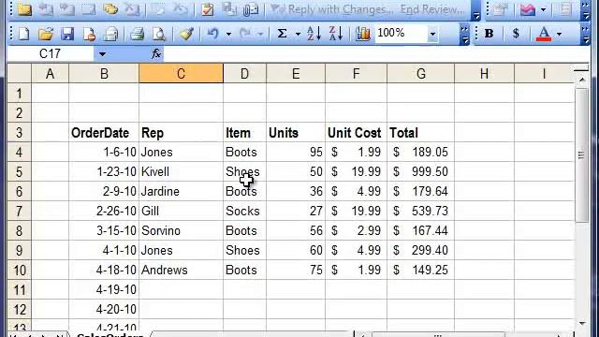Expand the Undo history dropdown arrow
The height and width of the screenshot is (337, 599).
[228, 35]
